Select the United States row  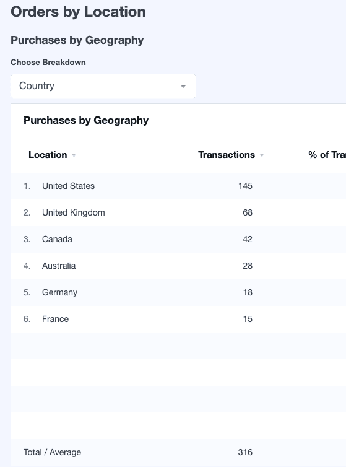point(179,186)
